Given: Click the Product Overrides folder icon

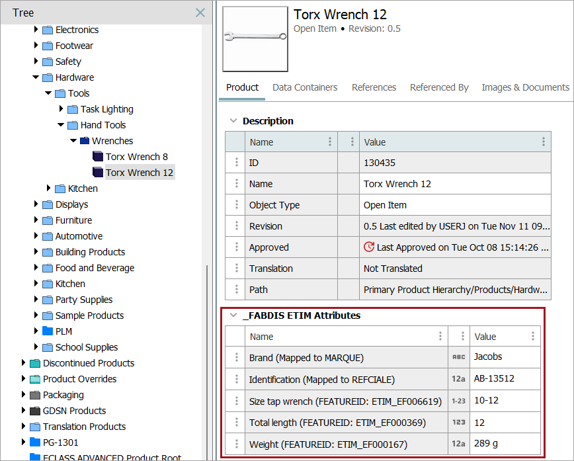Looking at the screenshot, I should [x=35, y=379].
